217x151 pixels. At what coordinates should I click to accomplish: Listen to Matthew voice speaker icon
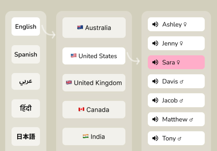point(155,119)
